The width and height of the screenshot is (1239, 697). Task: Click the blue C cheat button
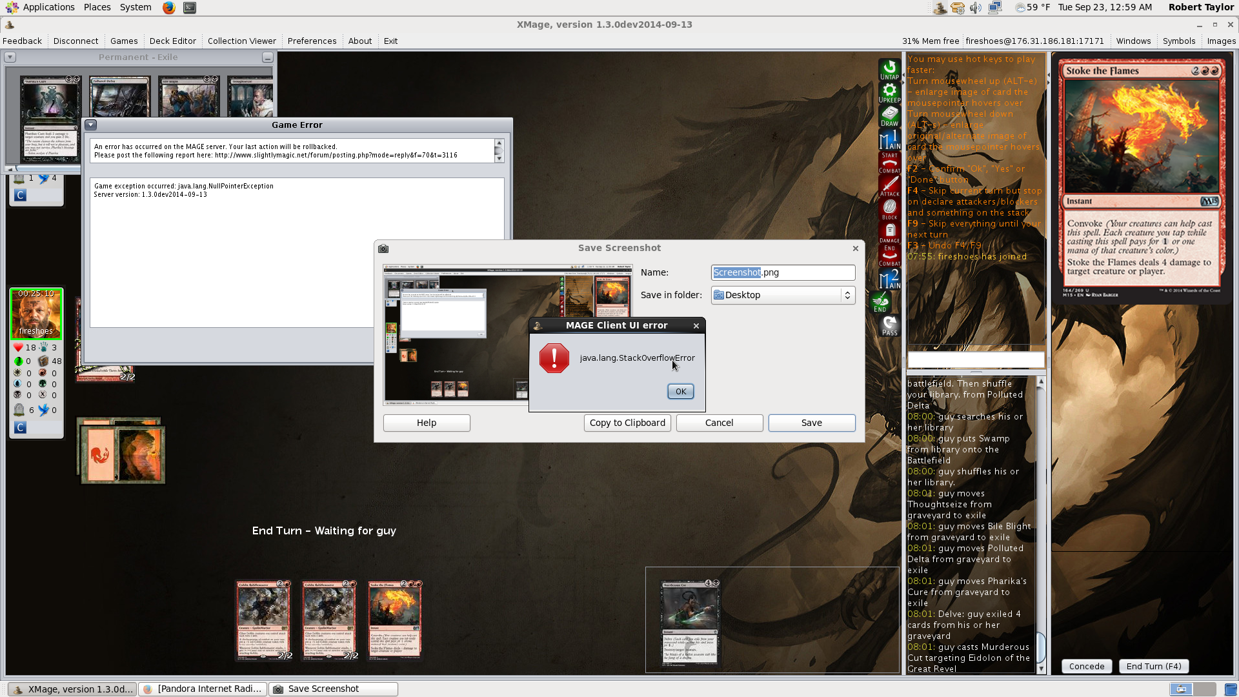click(x=20, y=427)
